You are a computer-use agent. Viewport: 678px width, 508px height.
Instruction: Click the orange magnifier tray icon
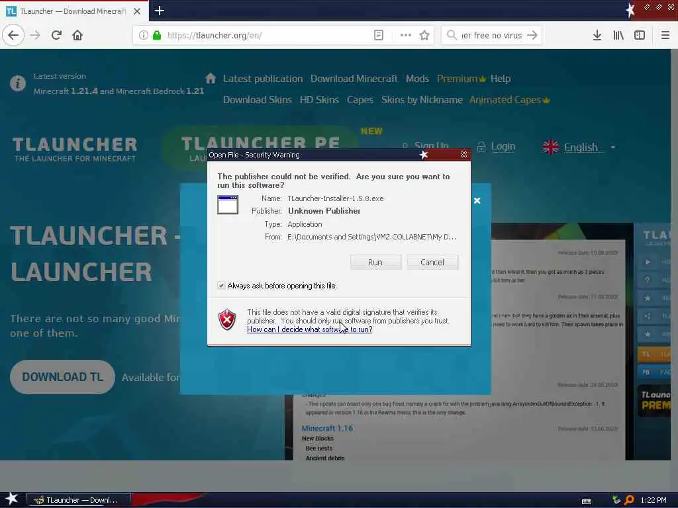coord(629,500)
